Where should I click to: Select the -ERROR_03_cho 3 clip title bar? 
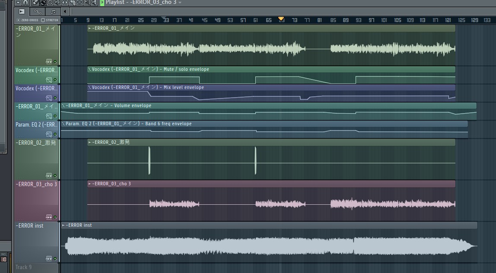(x=271, y=184)
